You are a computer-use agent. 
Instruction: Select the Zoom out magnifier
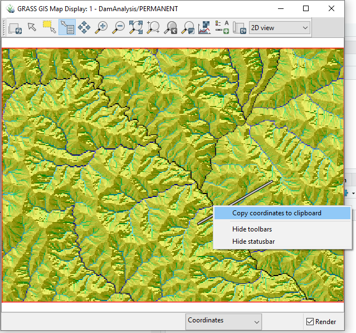(119, 27)
